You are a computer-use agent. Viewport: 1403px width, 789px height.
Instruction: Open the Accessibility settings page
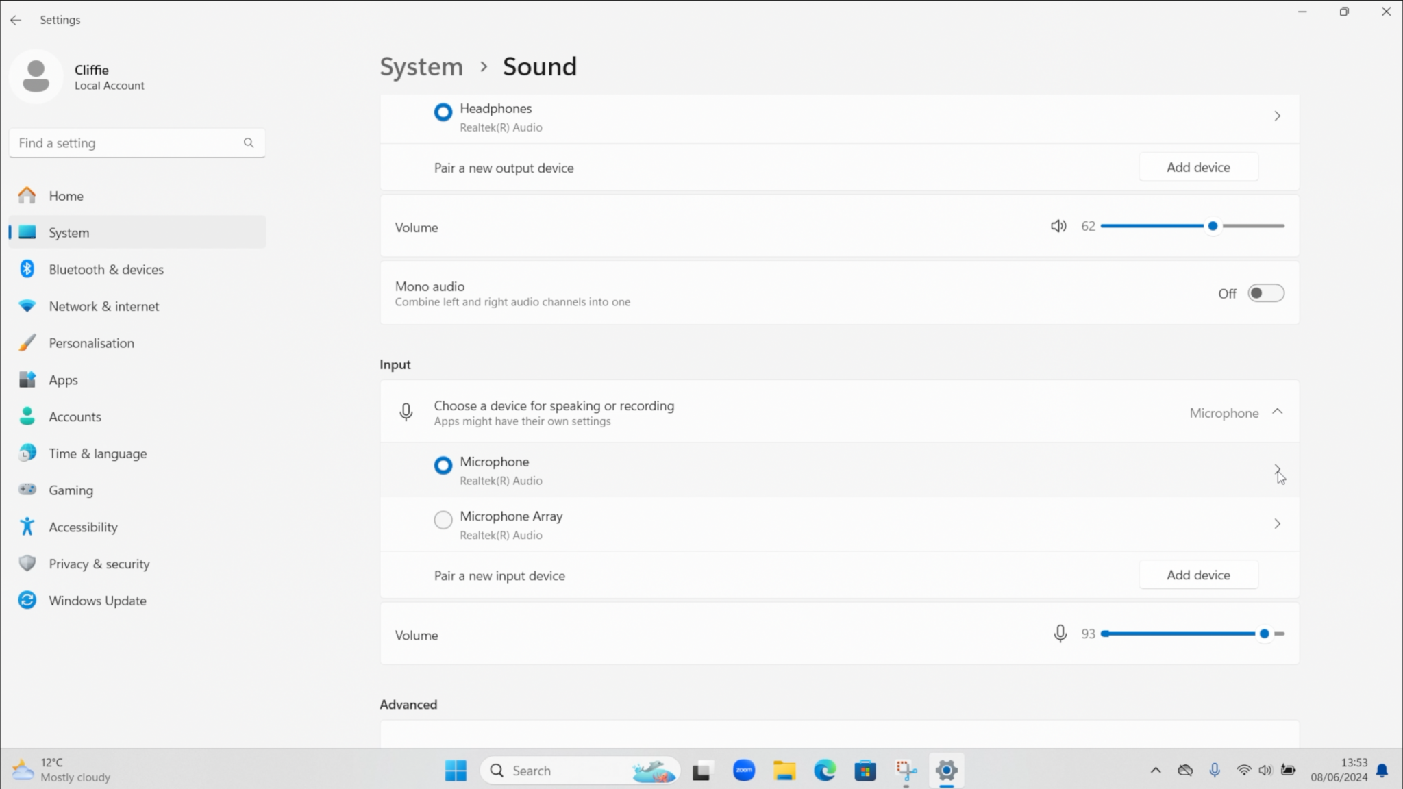83,527
